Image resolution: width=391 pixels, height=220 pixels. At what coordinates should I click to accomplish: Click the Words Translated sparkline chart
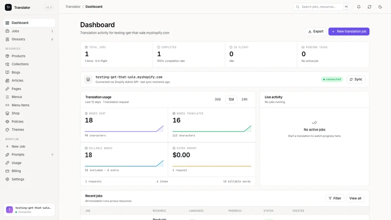(212, 129)
